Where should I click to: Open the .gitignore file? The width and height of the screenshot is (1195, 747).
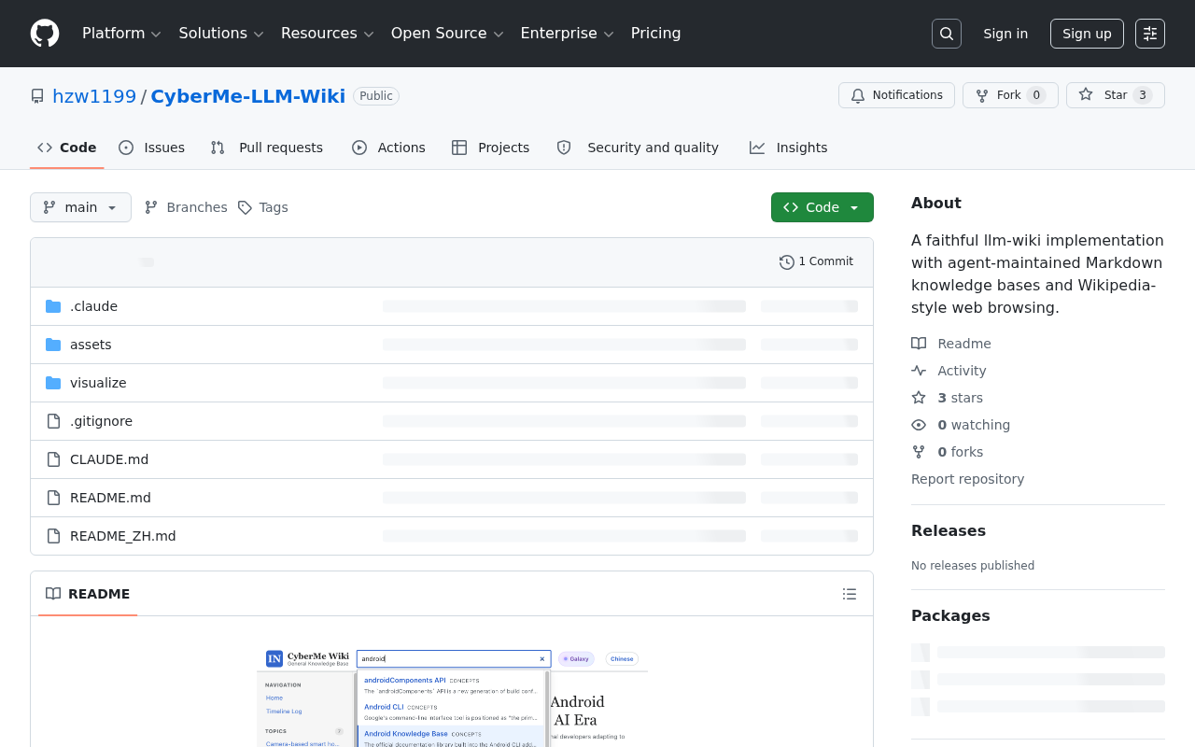(x=101, y=421)
